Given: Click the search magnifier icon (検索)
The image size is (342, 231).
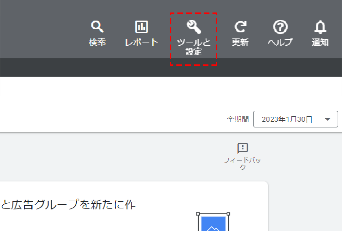Looking at the screenshot, I should (x=97, y=27).
